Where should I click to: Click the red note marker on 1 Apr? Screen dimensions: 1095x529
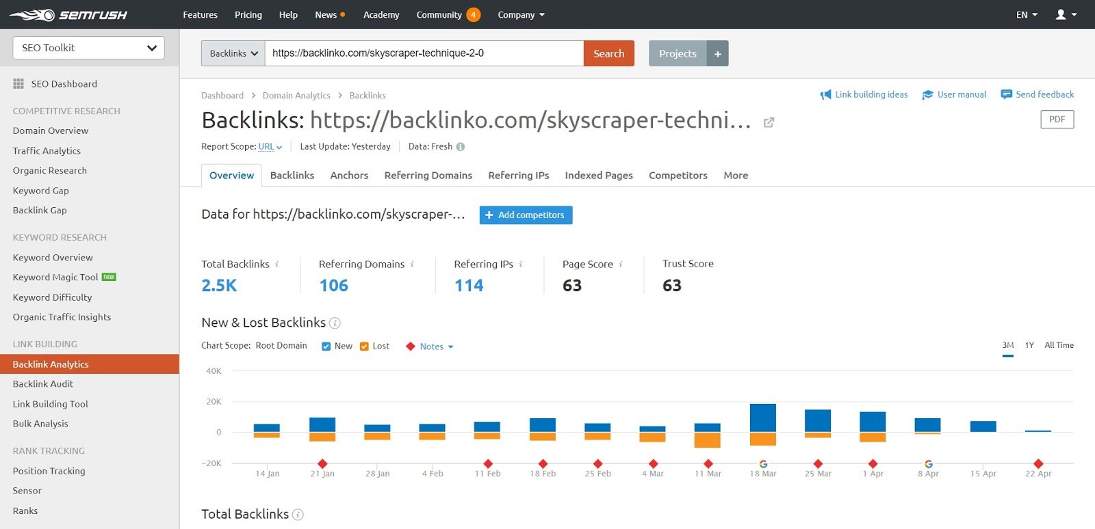(873, 463)
